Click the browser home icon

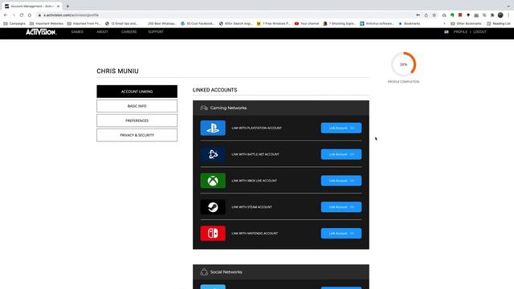click(x=30, y=15)
